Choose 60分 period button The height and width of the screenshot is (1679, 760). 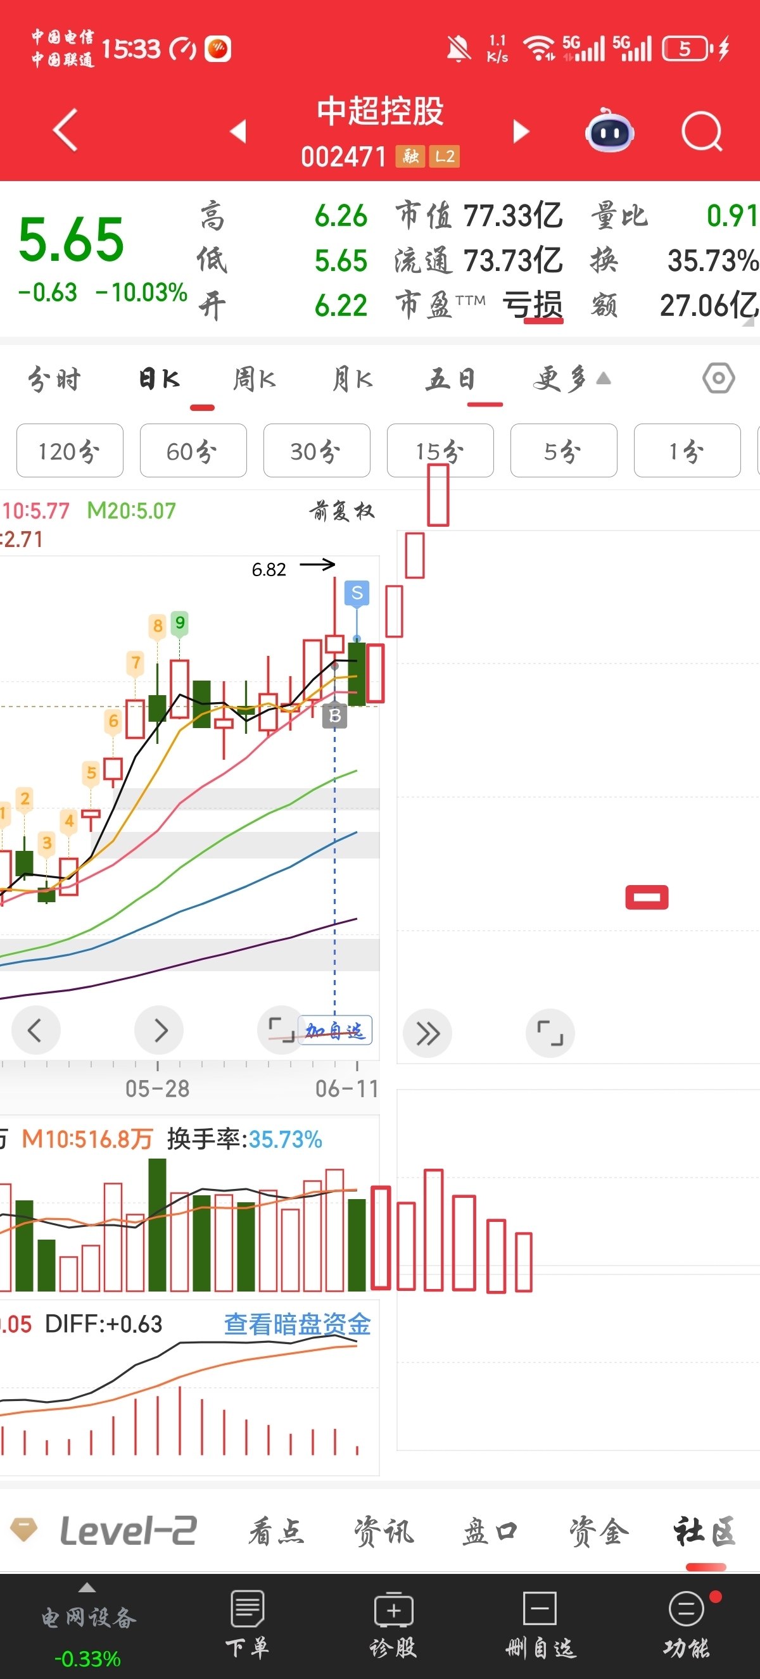click(x=193, y=450)
